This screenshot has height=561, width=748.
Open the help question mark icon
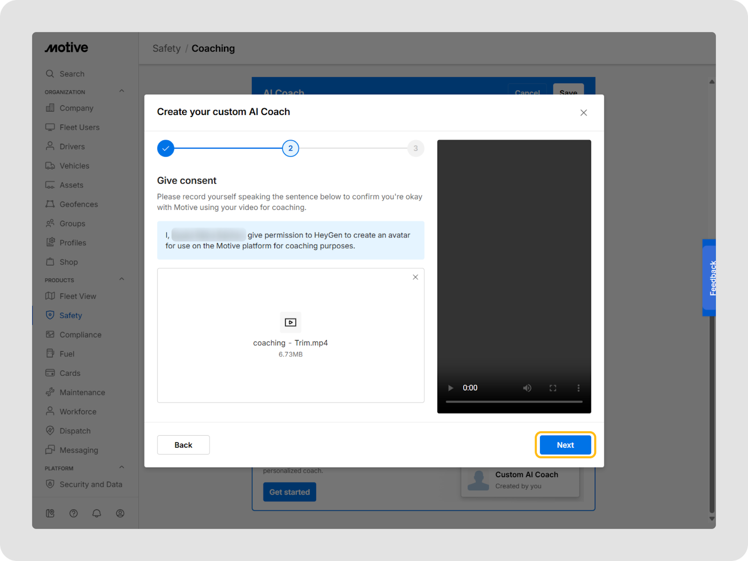(x=73, y=513)
